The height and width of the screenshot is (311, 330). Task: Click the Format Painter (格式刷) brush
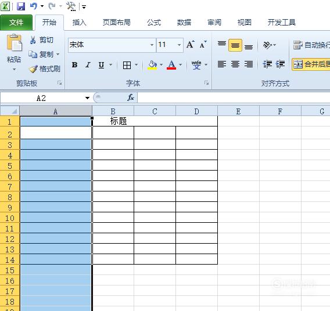45,68
